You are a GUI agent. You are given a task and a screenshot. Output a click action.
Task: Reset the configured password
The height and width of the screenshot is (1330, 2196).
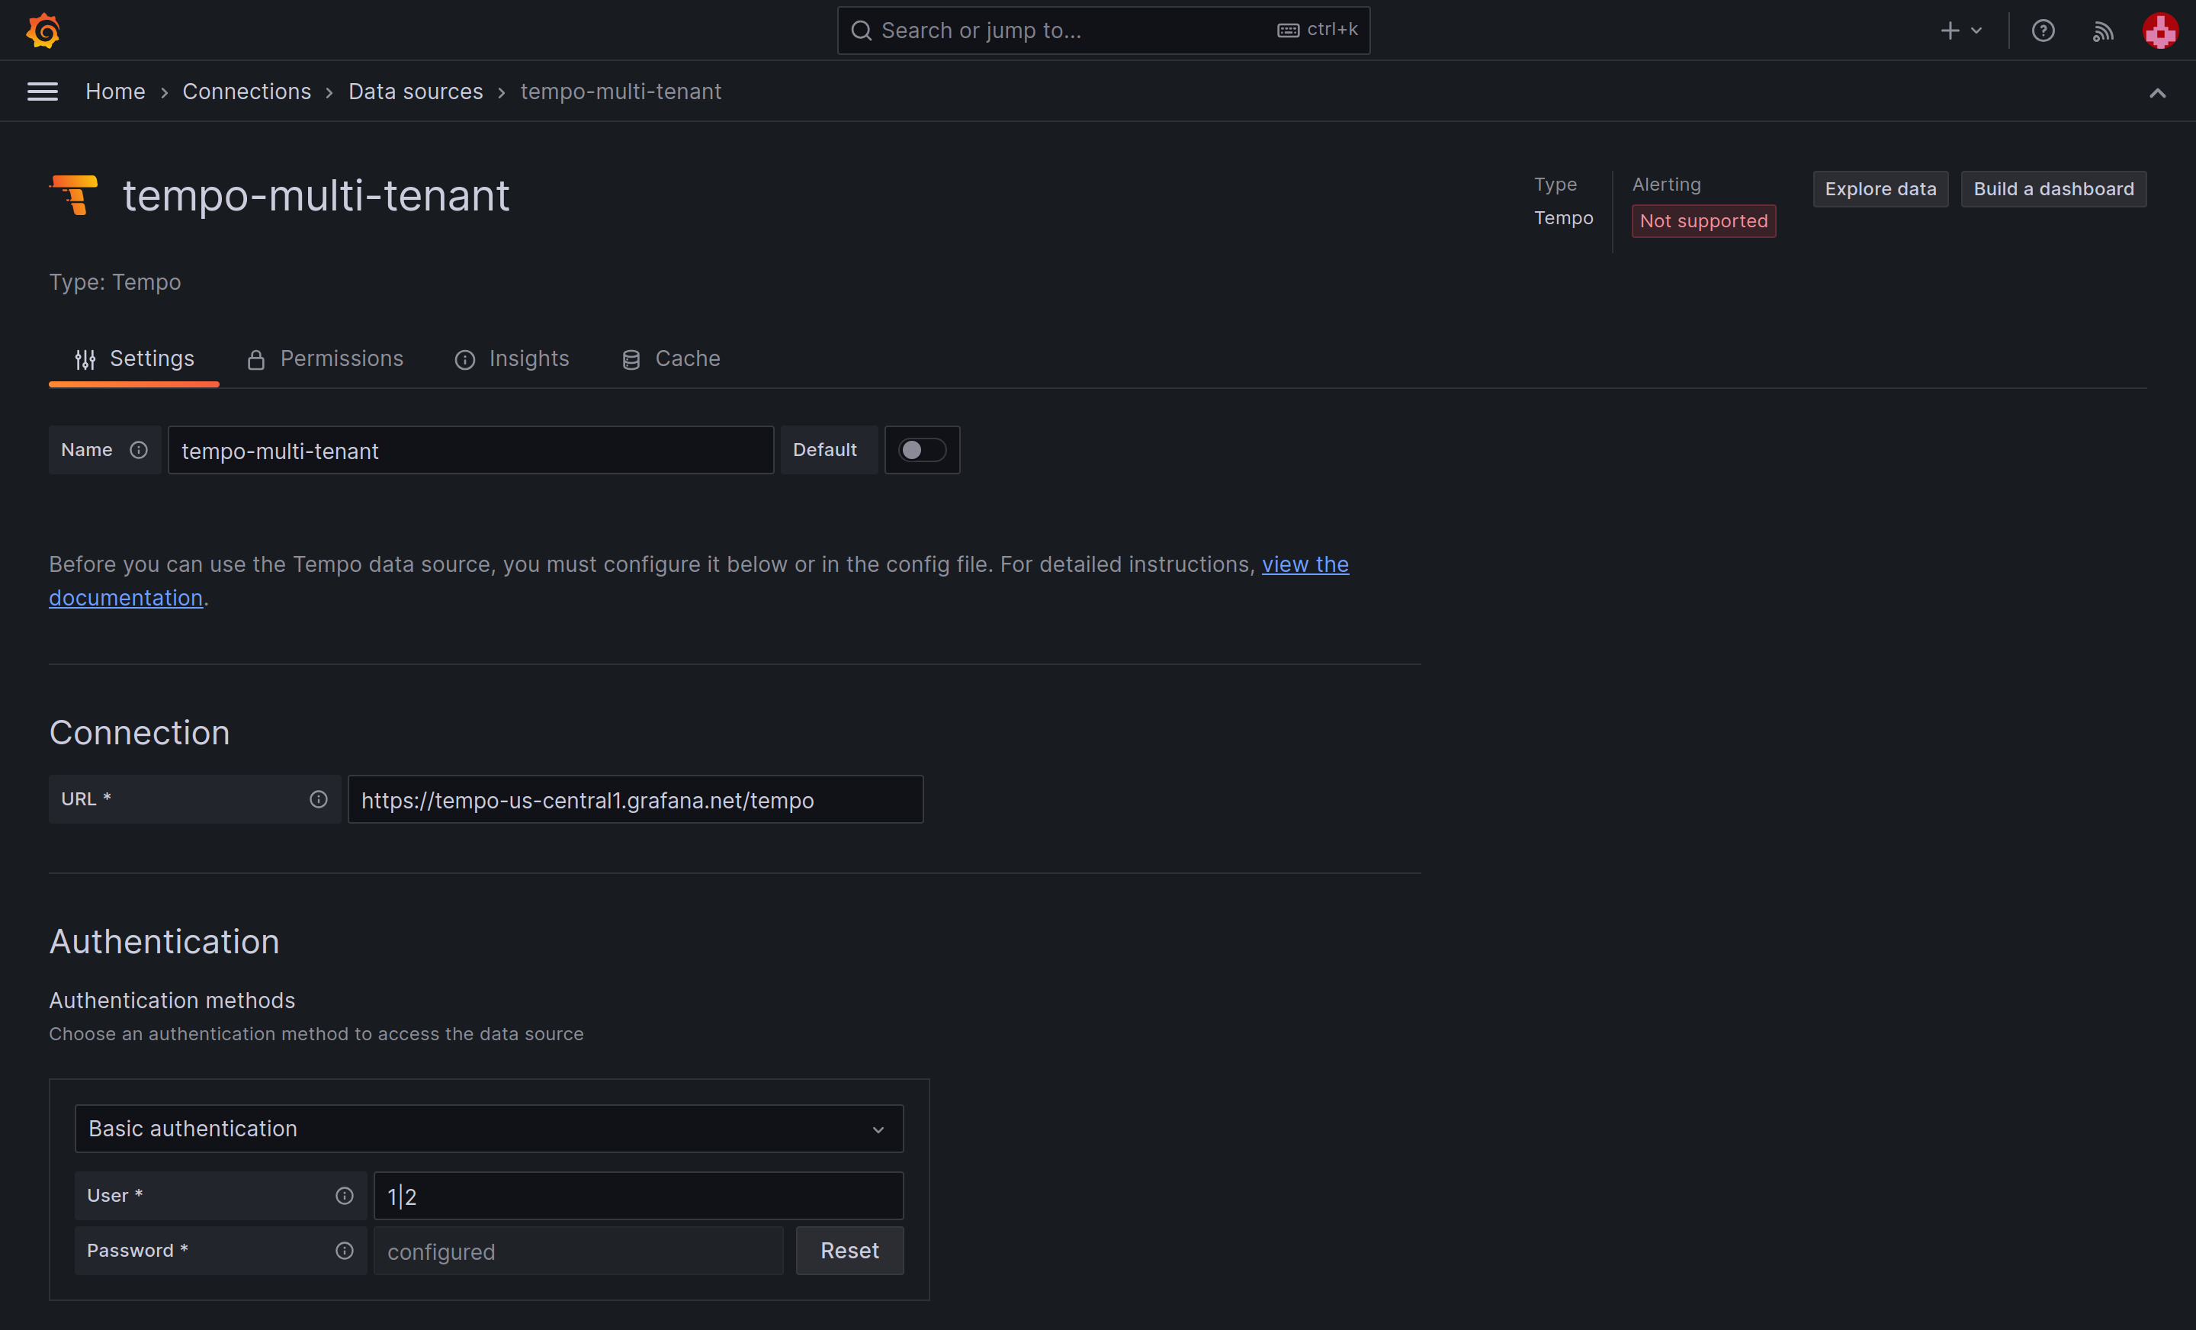coord(849,1251)
